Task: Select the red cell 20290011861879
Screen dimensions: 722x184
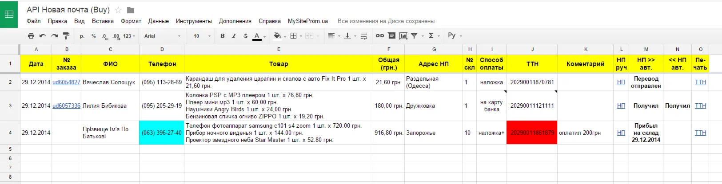Action: pos(532,133)
